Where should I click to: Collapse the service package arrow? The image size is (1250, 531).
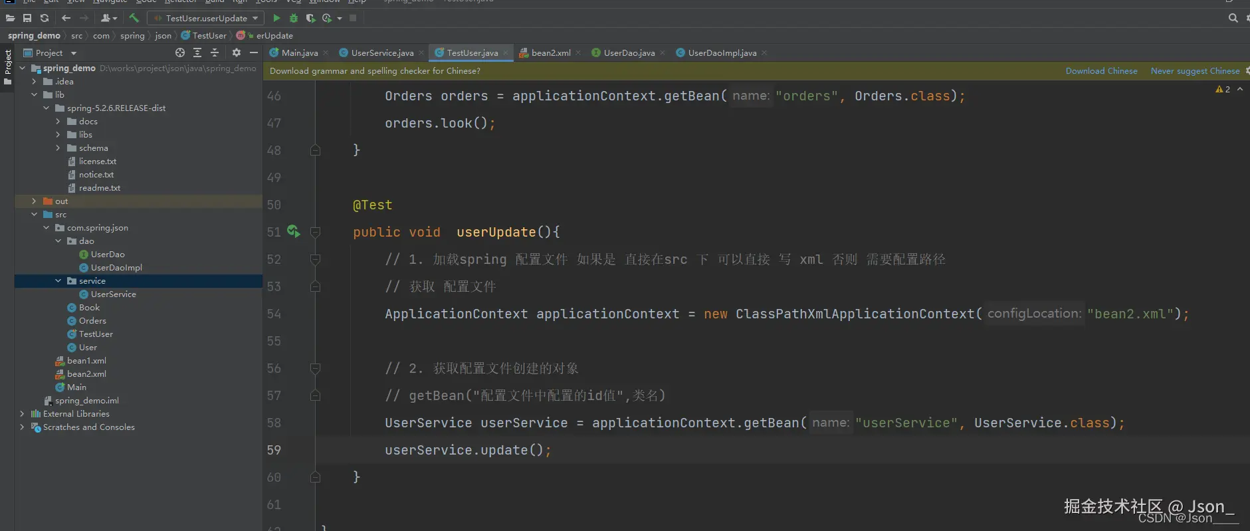58,281
